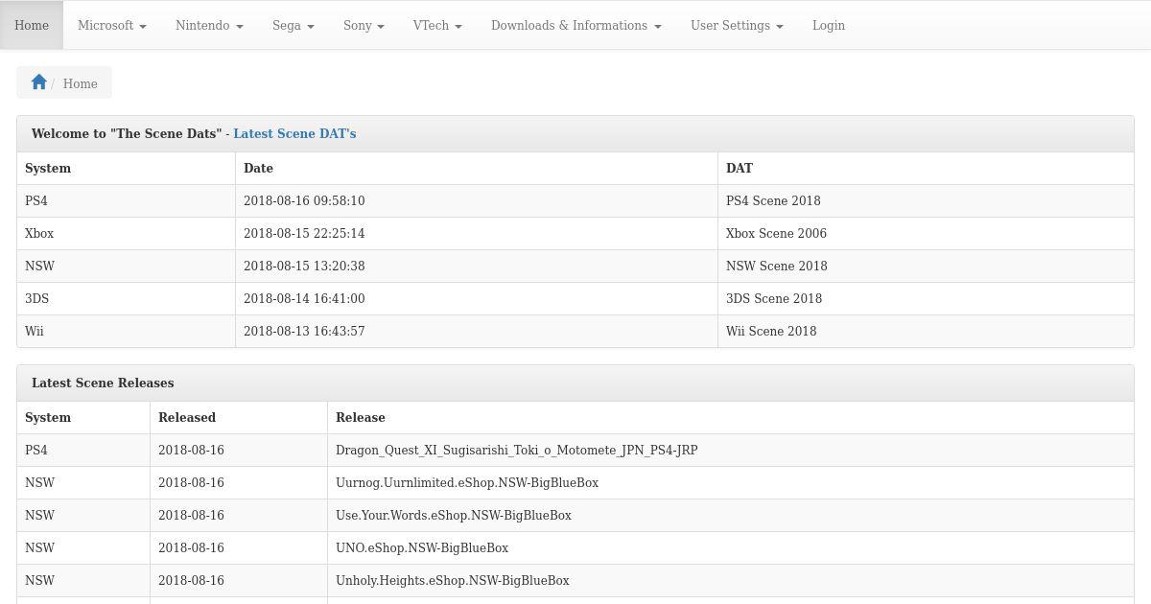
Task: Click Wii in the System column
Action: click(35, 331)
